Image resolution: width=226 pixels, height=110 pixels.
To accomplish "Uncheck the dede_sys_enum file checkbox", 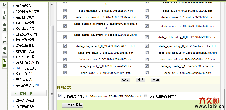I will (x=65, y=52).
